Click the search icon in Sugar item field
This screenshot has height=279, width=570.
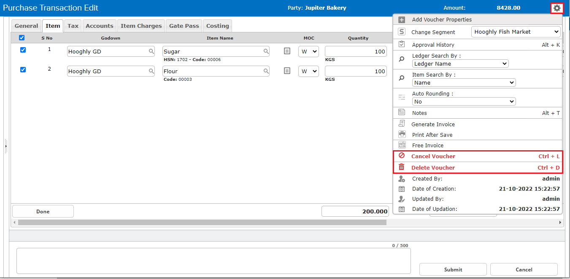coord(266,51)
